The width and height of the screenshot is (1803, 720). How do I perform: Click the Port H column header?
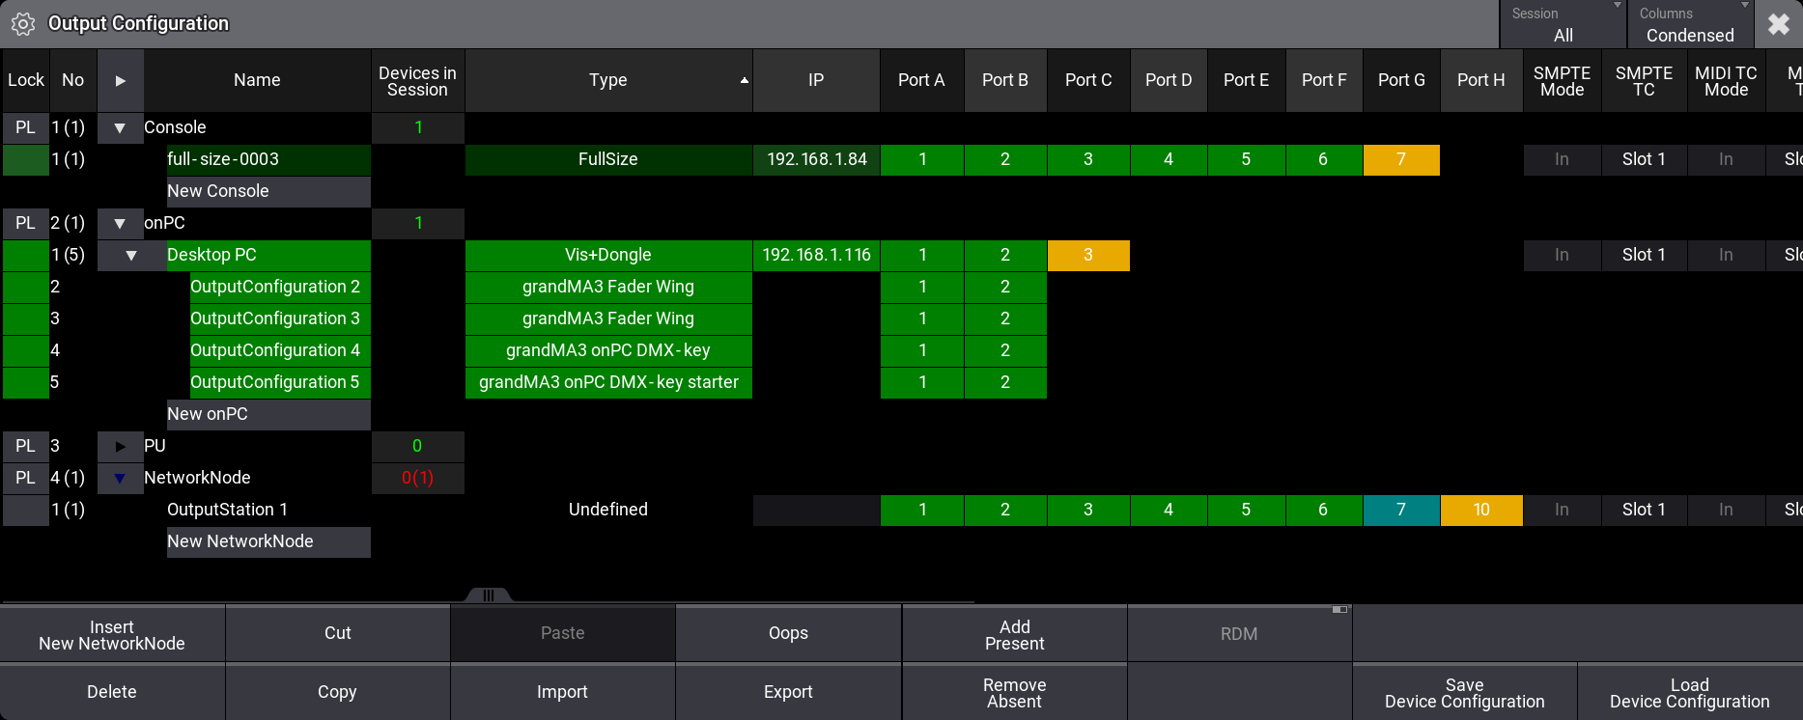pyautogui.click(x=1480, y=80)
